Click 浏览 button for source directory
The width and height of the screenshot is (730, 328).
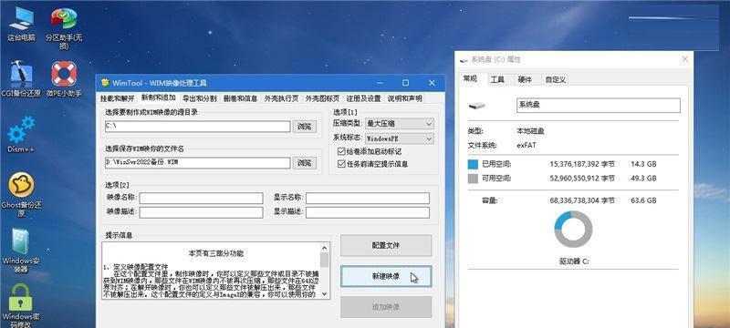[305, 127]
